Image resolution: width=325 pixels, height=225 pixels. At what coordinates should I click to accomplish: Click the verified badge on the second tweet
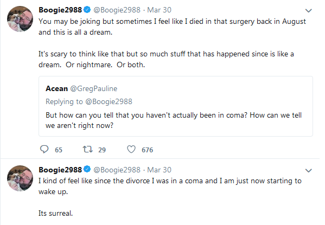[x=87, y=170]
